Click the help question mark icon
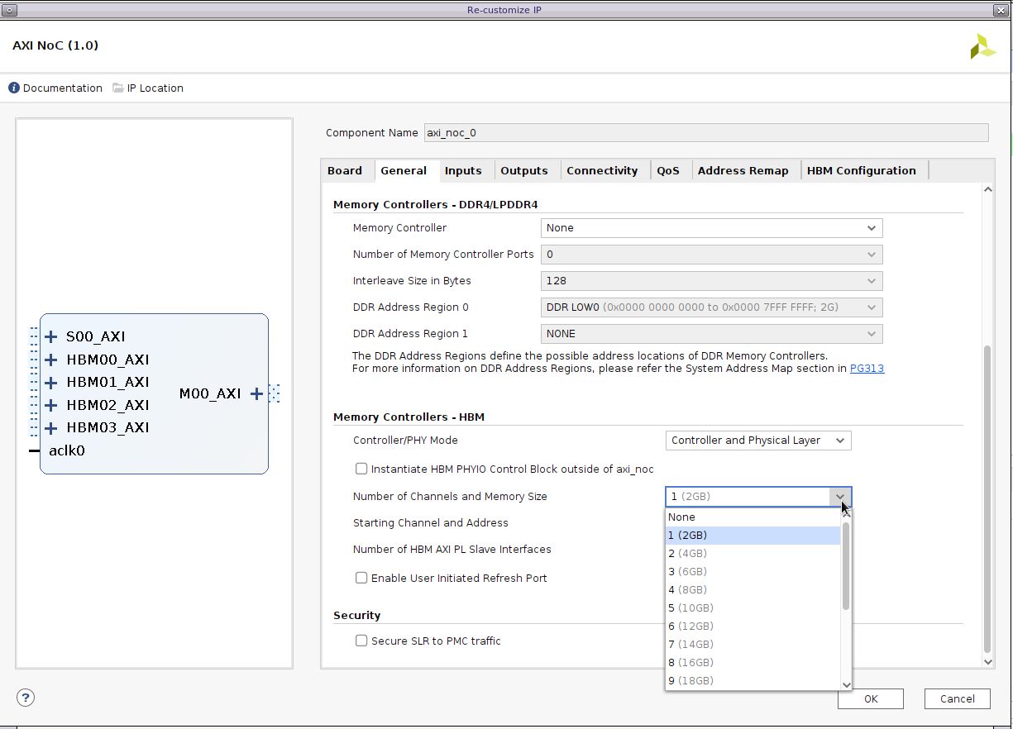The width and height of the screenshot is (1013, 729). (26, 698)
